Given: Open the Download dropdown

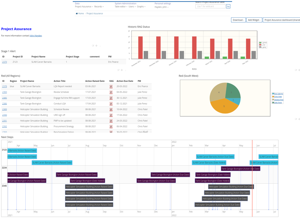Looking at the screenshot, I should [x=238, y=20].
